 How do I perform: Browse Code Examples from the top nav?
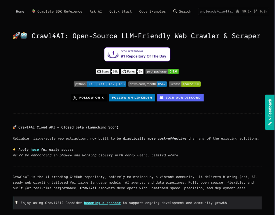pos(152,11)
